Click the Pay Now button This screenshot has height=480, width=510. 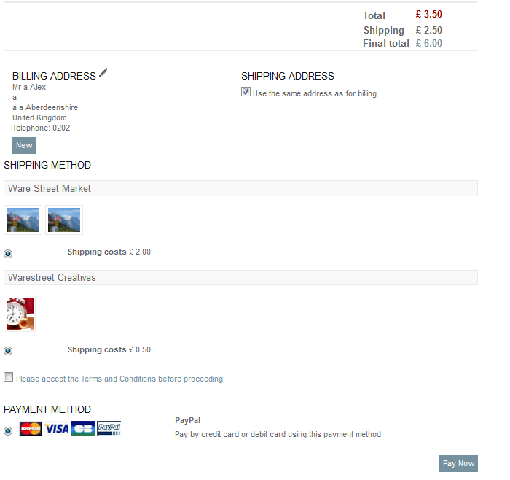pyautogui.click(x=458, y=463)
